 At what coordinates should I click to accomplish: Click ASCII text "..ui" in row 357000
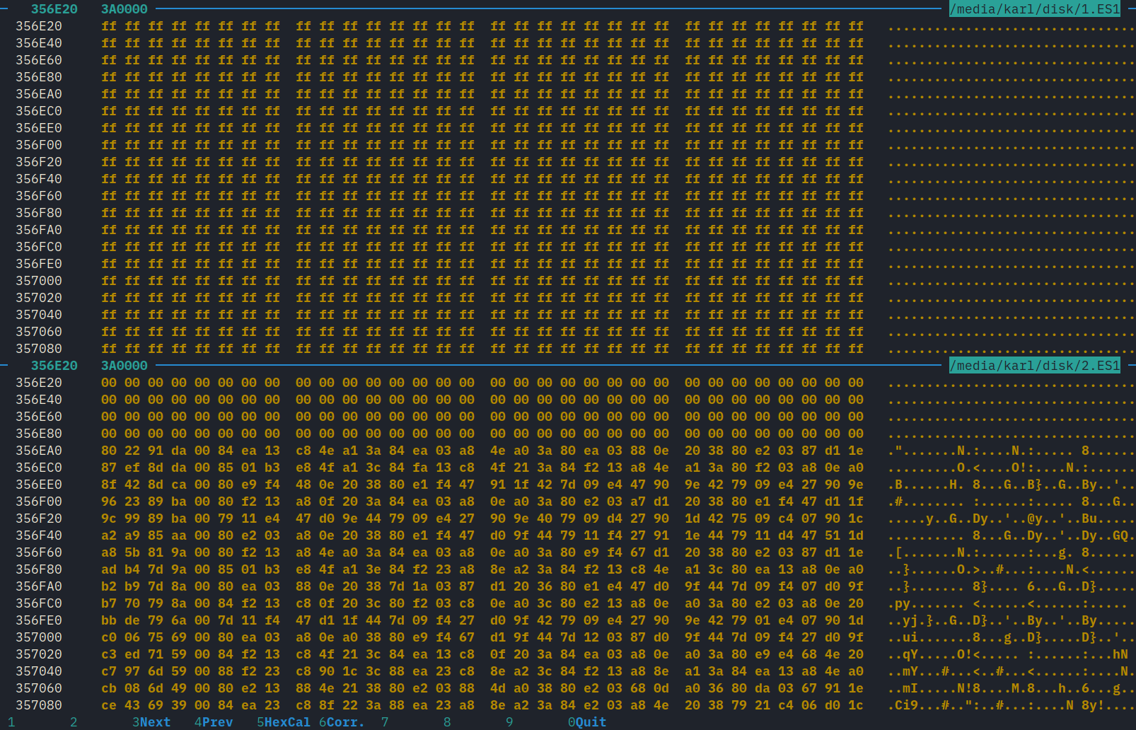pyautogui.click(x=903, y=637)
